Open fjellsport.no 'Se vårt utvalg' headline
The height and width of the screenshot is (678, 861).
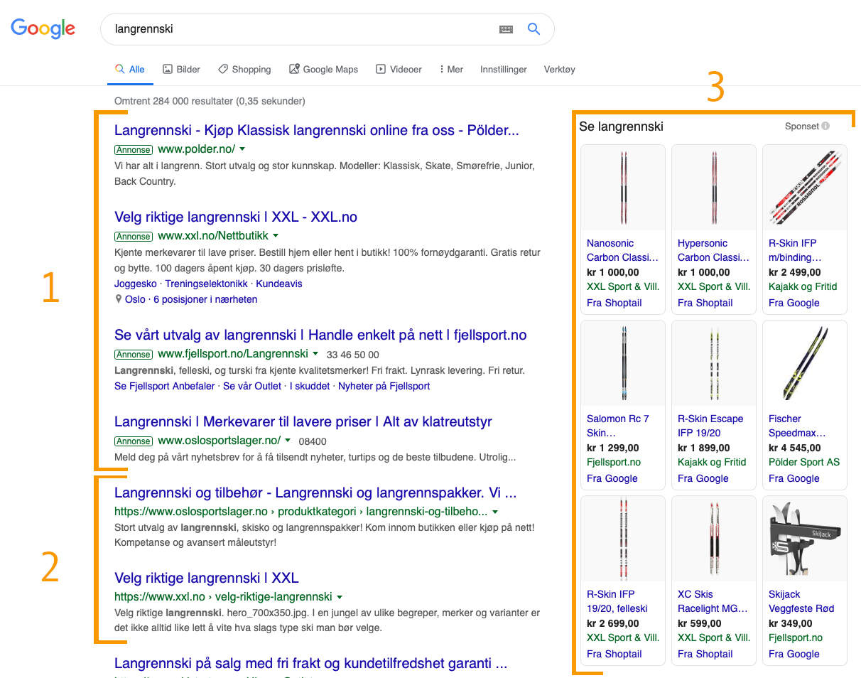point(320,335)
